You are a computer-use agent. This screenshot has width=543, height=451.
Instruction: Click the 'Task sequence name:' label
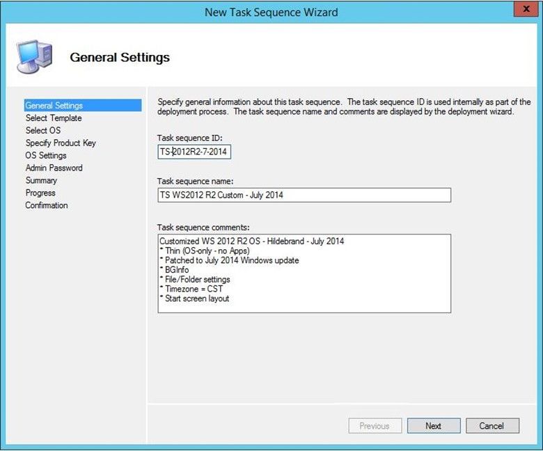196,181
